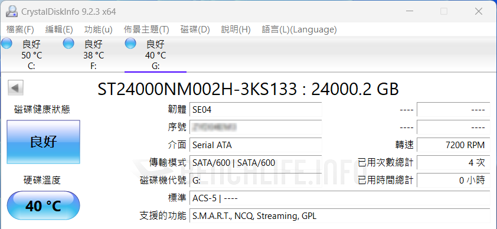
Task: Click the features field S.M.A.R.T., NCQ, Streaming, GPL
Action: [x=340, y=216]
